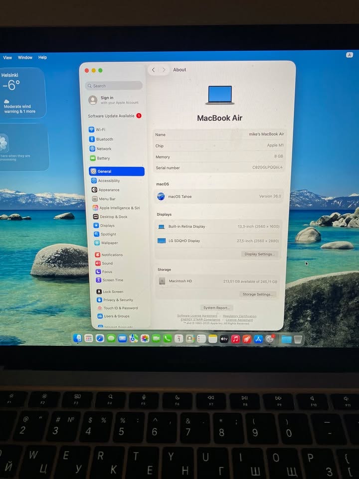Open Photos from the Dock
This screenshot has width=359, height=479.
click(145, 338)
